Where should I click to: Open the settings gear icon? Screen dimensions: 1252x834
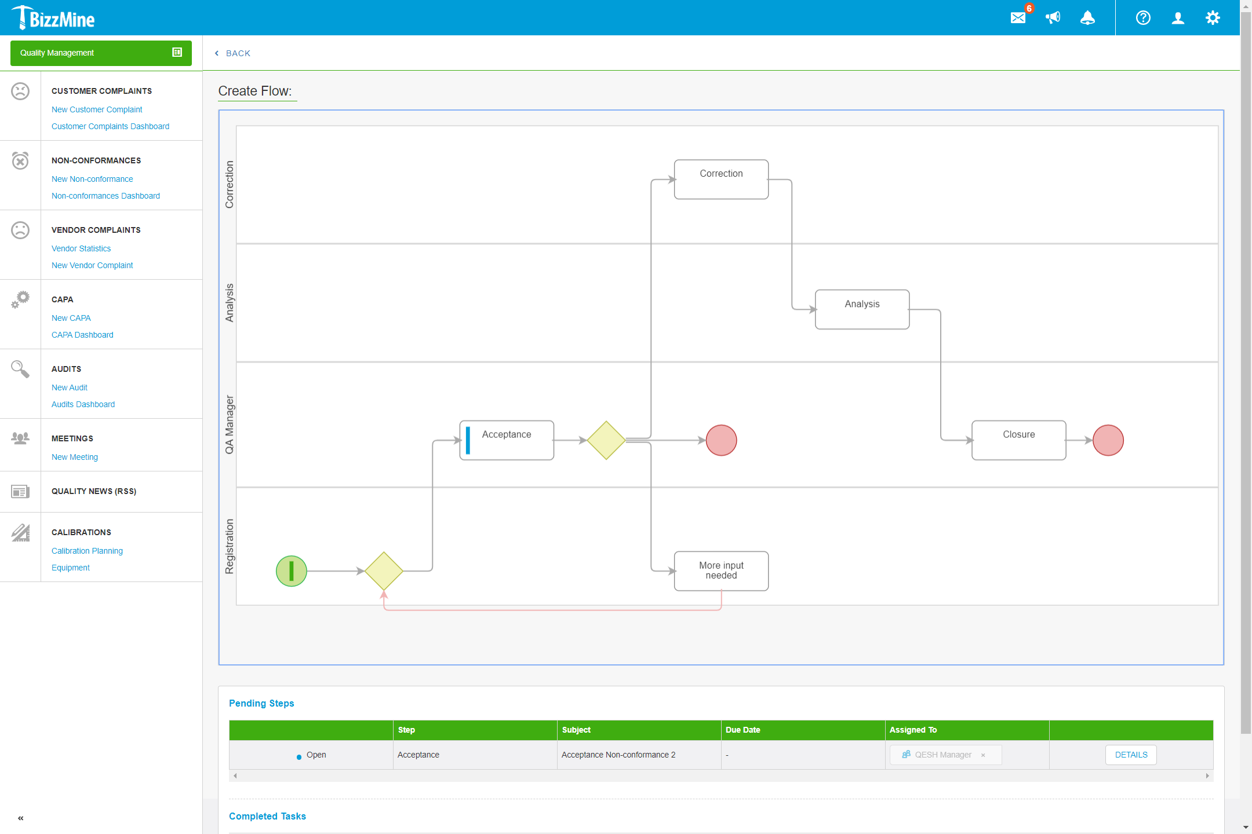pyautogui.click(x=1213, y=18)
